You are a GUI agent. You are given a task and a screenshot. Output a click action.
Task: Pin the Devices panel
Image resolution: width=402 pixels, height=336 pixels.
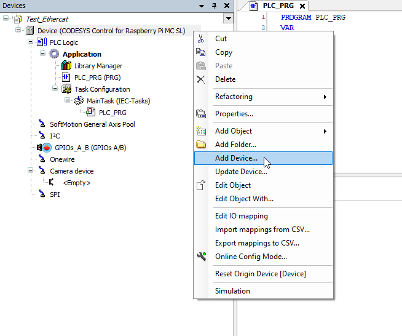point(215,6)
